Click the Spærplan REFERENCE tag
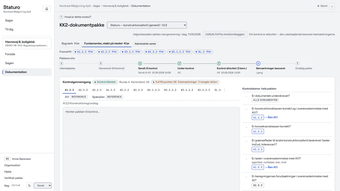 click(x=114, y=97)
